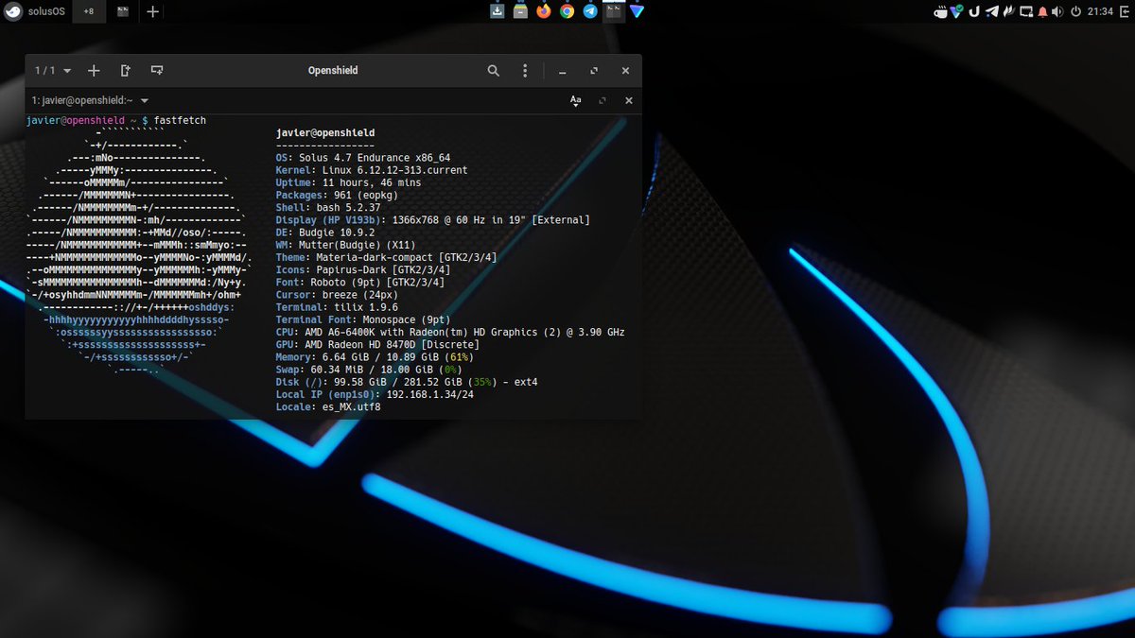Maximize the terminal pane in Tilix
The height and width of the screenshot is (638, 1135).
pyautogui.click(x=602, y=100)
